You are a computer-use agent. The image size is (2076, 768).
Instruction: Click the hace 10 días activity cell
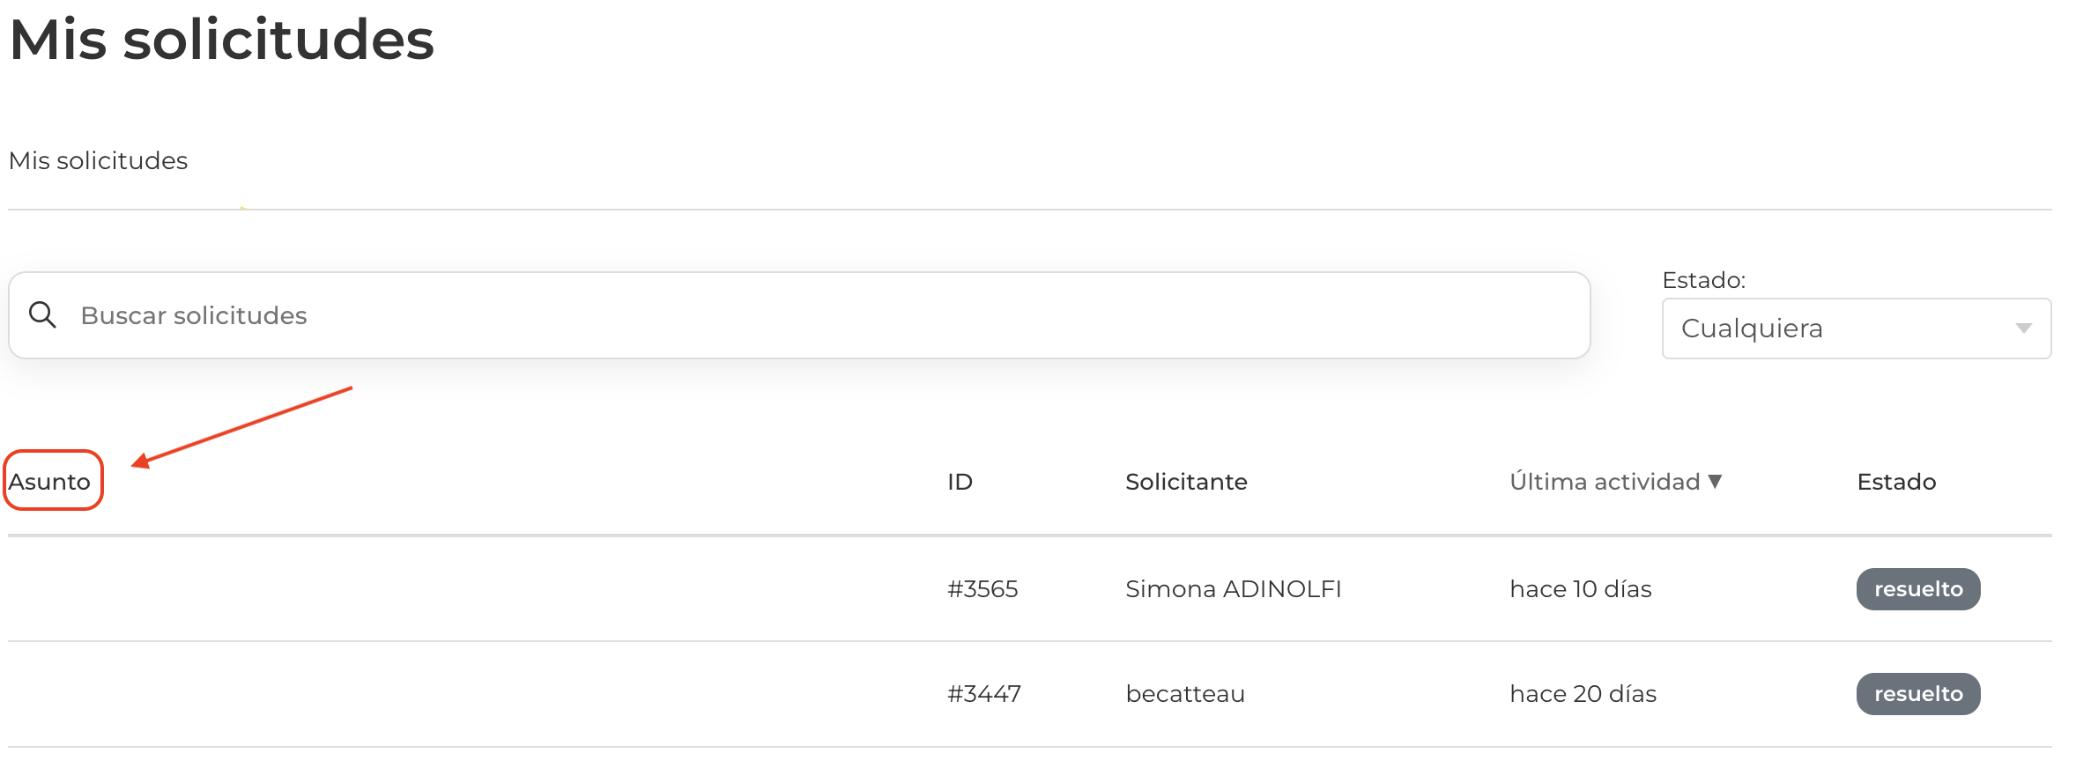pos(1581,589)
